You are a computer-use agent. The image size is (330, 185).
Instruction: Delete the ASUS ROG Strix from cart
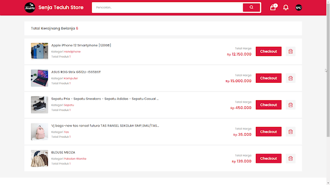290,78
